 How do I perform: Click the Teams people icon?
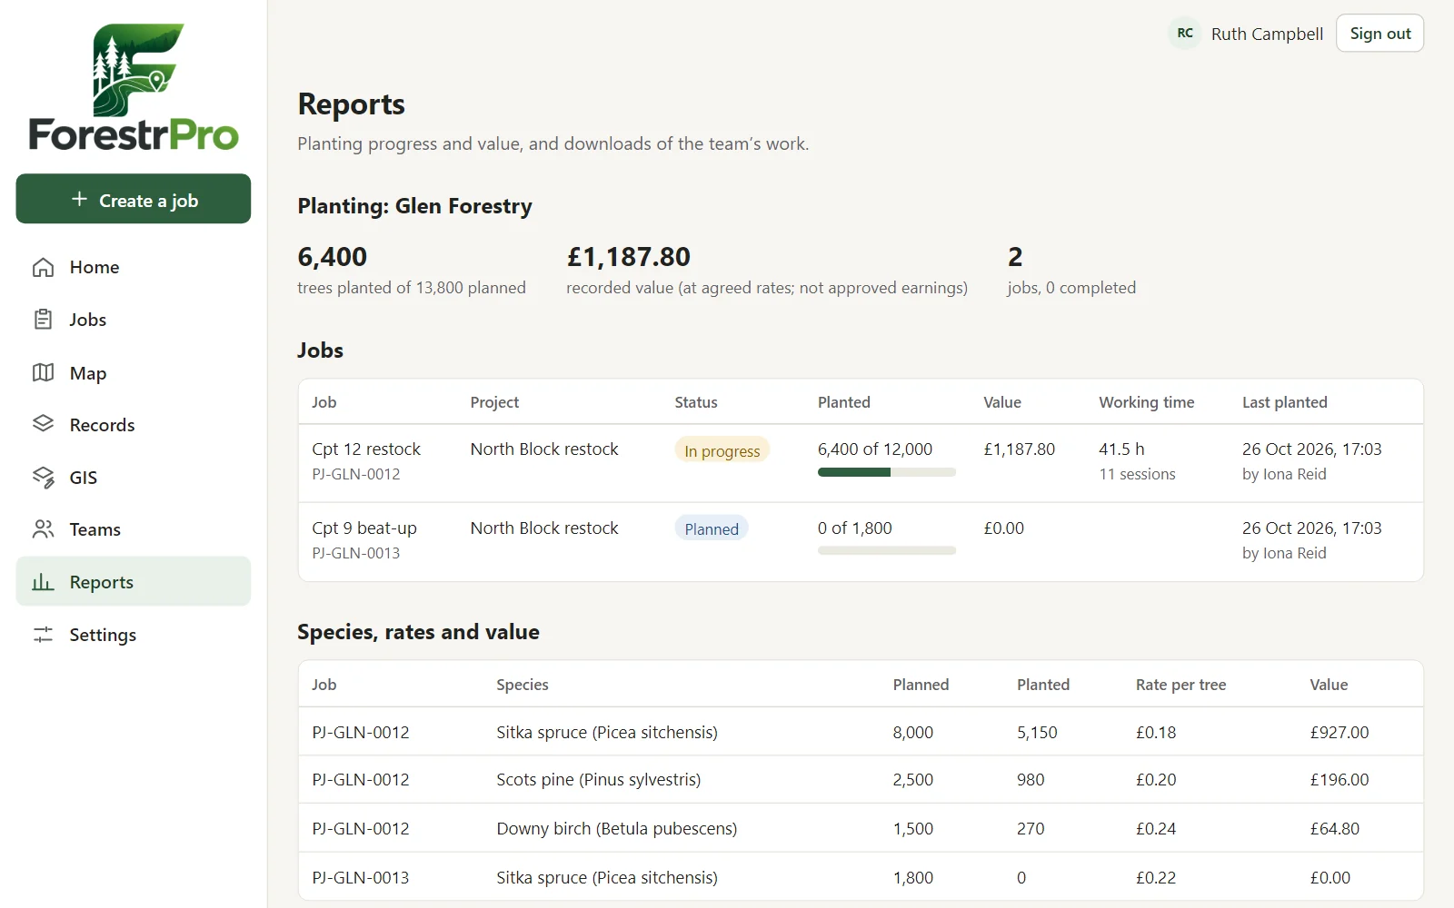coord(43,529)
